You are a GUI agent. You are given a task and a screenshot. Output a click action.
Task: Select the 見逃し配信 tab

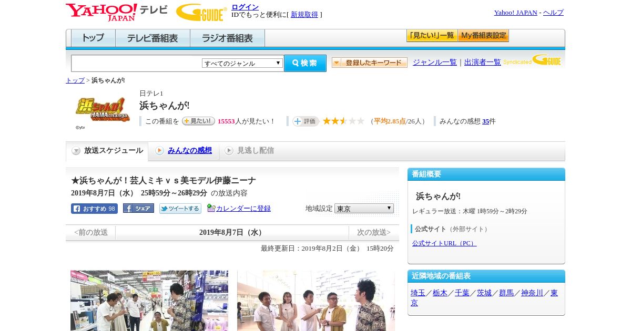(249, 151)
